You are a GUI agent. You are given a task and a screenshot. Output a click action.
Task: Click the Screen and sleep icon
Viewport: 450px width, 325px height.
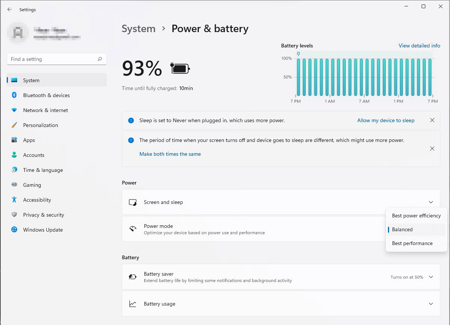[x=133, y=202]
